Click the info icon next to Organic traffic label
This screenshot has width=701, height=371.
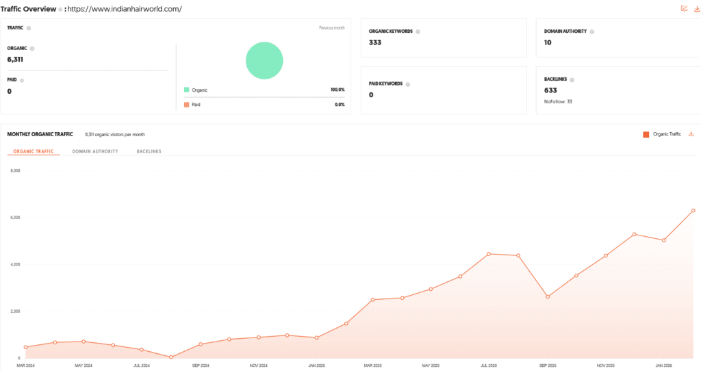tap(32, 49)
